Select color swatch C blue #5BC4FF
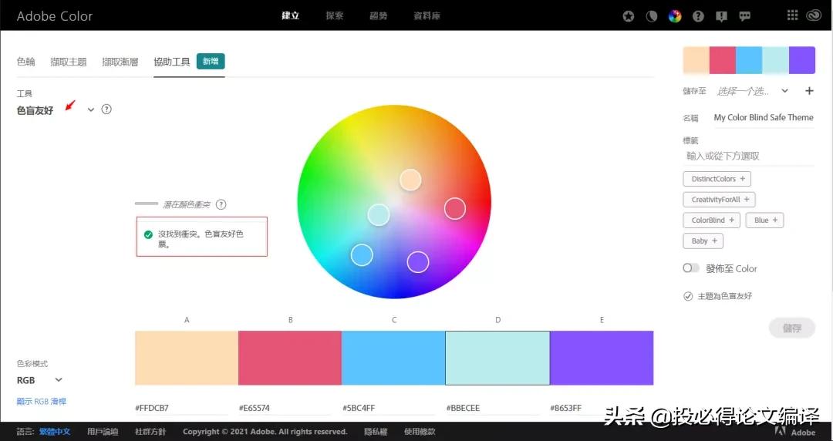The height and width of the screenshot is (441, 833). (393, 358)
